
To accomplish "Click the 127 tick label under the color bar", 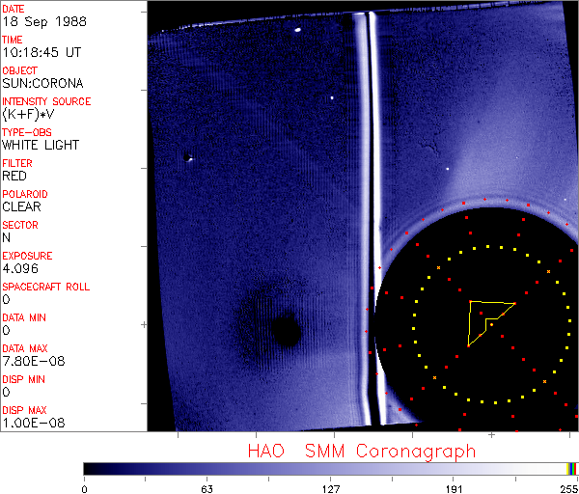I will 330,487.
